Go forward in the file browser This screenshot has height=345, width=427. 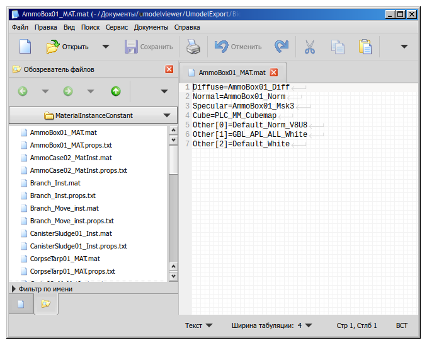pyautogui.click(x=68, y=91)
